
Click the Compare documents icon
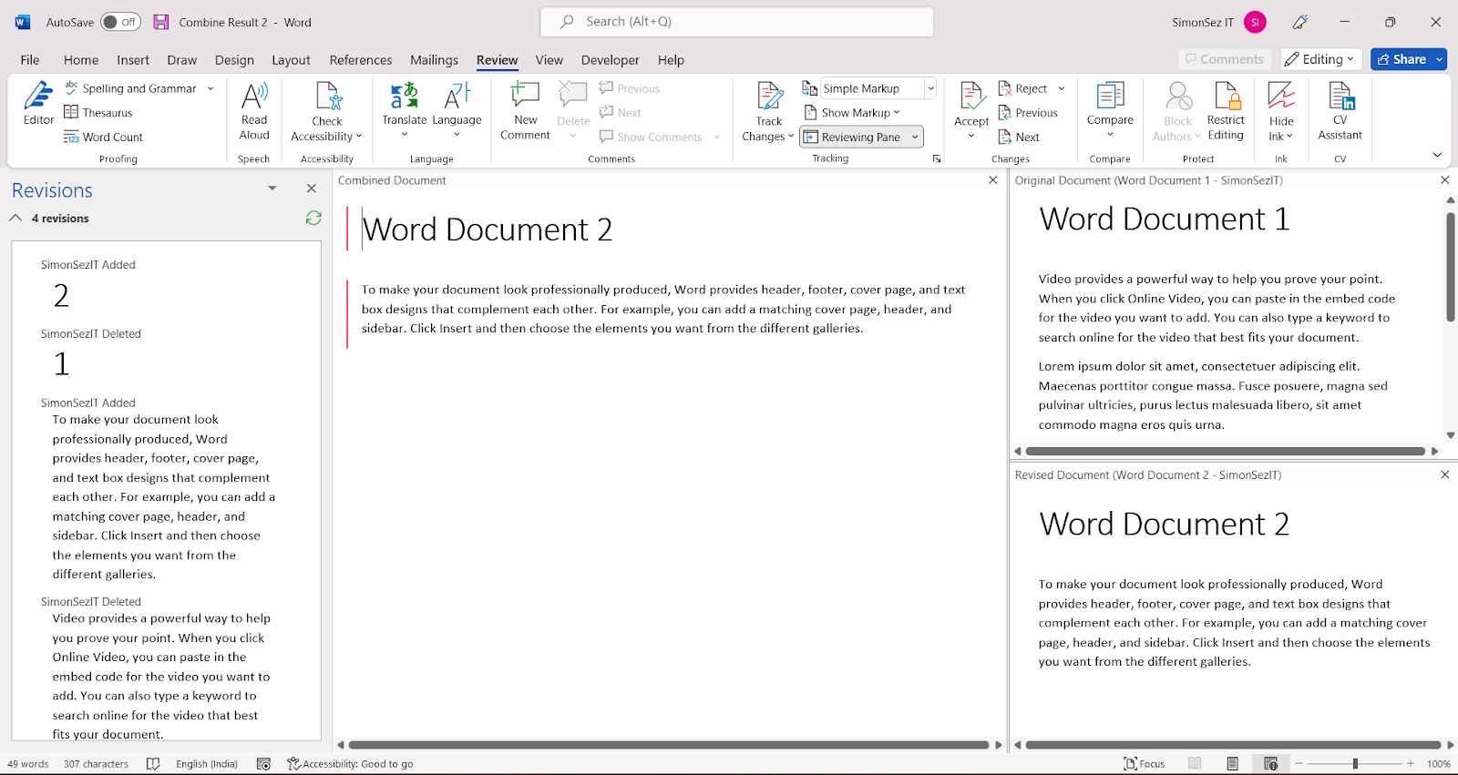[x=1110, y=96]
